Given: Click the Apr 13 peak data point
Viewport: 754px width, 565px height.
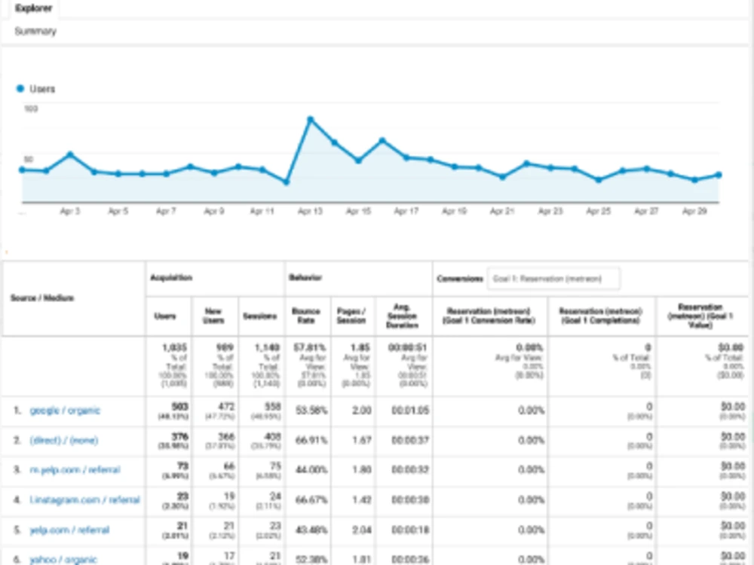Looking at the screenshot, I should (311, 119).
